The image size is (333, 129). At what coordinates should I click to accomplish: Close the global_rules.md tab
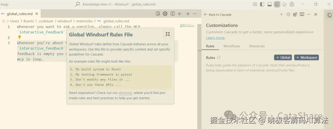pos(36,14)
